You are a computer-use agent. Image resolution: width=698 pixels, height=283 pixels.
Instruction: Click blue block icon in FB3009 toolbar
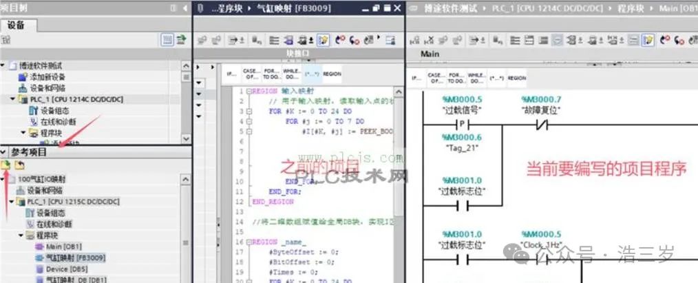click(x=288, y=41)
